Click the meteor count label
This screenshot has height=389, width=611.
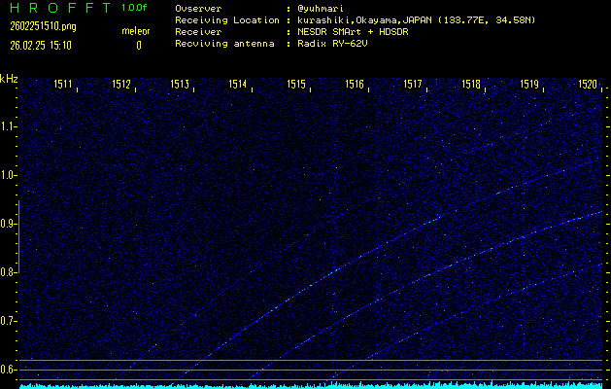point(136,31)
